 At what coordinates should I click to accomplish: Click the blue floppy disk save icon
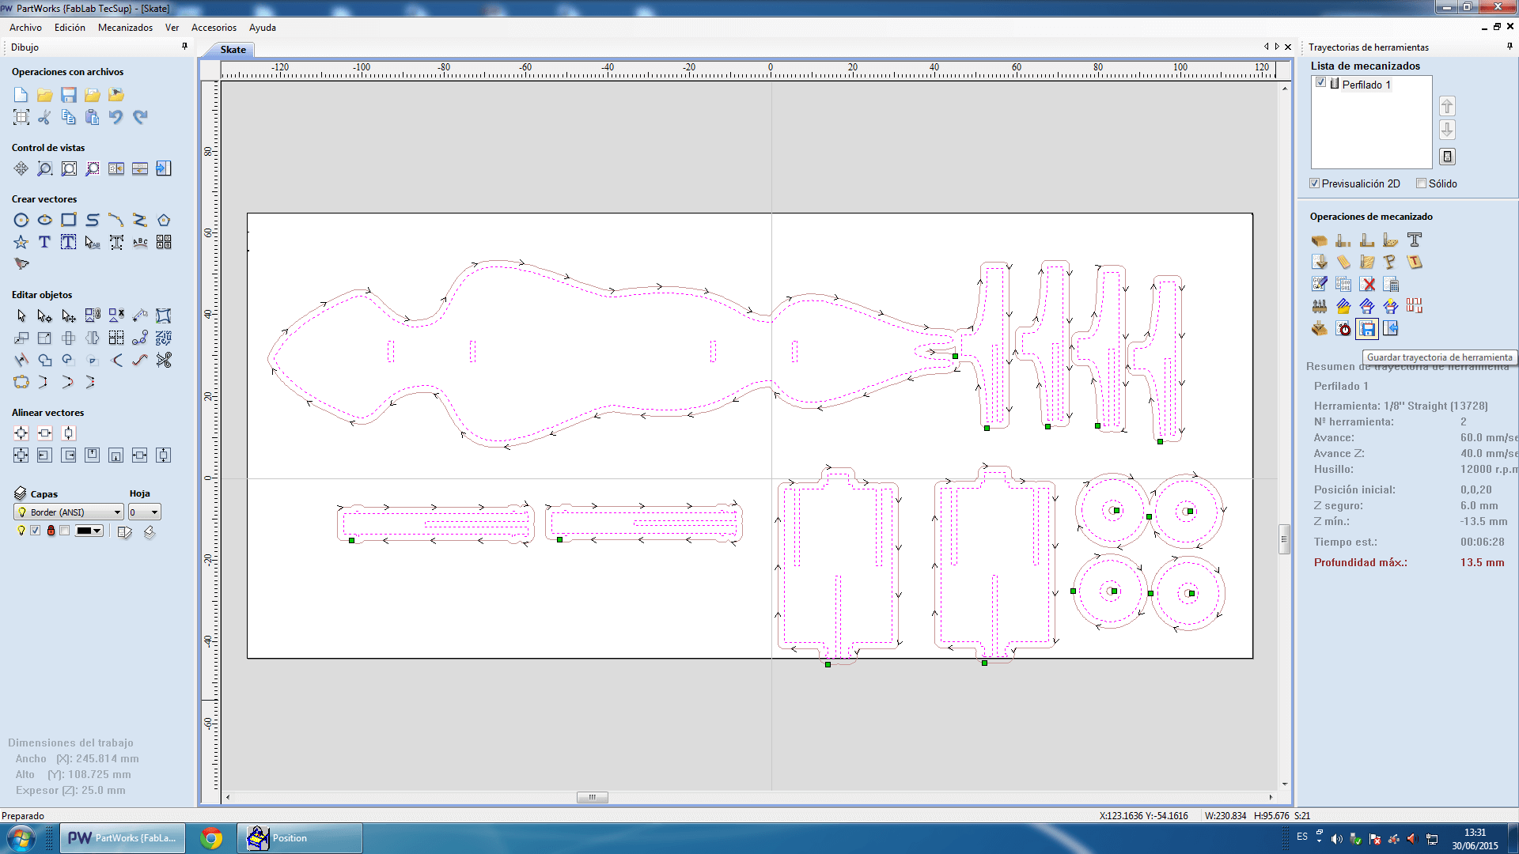69,95
